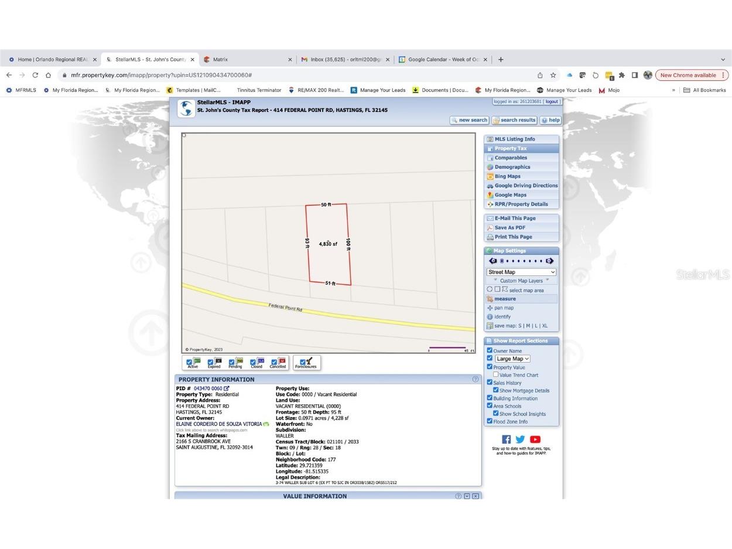732x549 pixels.
Task: Open PID external link icon
Action: (x=227, y=388)
